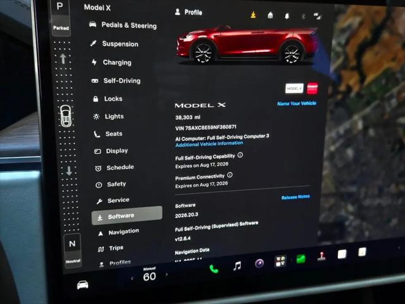Open Profiles settings
Image resolution: width=405 pixels, height=304 pixels.
[115, 263]
